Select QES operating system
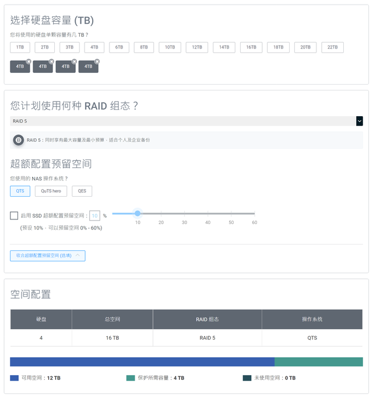 coord(82,191)
